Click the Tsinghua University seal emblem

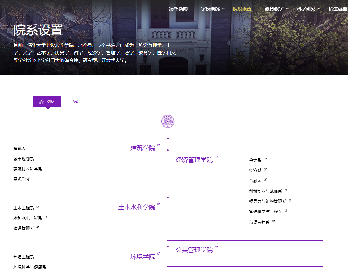pyautogui.click(x=168, y=122)
